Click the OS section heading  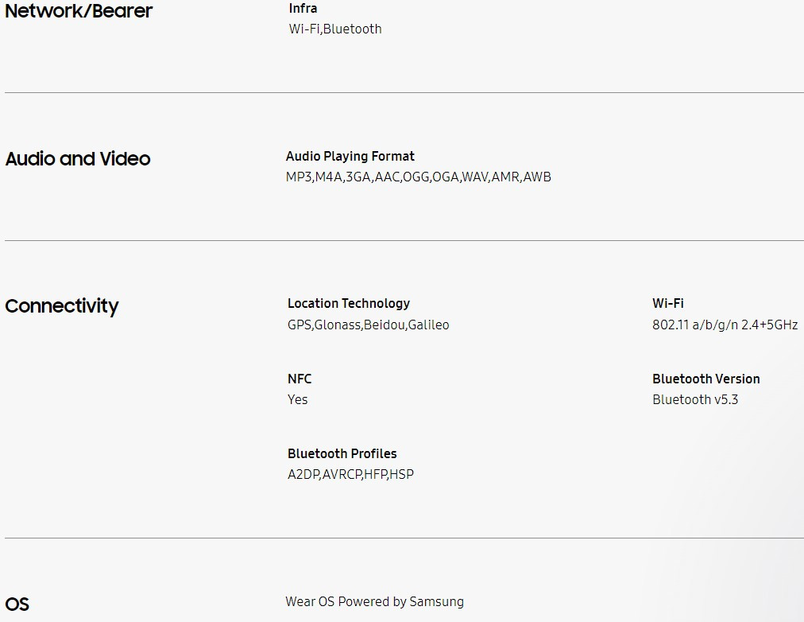pos(17,605)
